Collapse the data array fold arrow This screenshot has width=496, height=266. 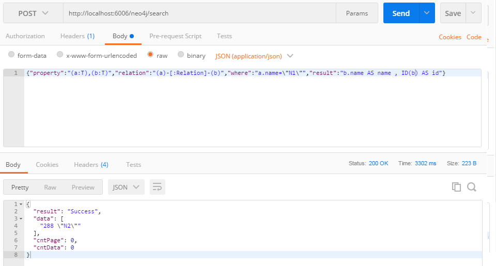pyautogui.click(x=21, y=218)
